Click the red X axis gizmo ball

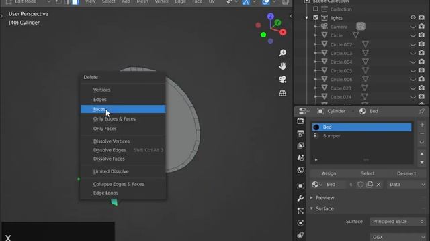pyautogui.click(x=283, y=32)
